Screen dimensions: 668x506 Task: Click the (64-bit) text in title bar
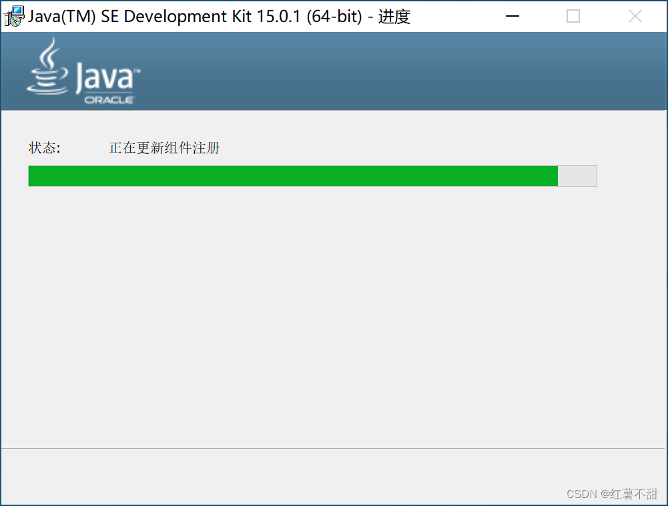click(334, 17)
